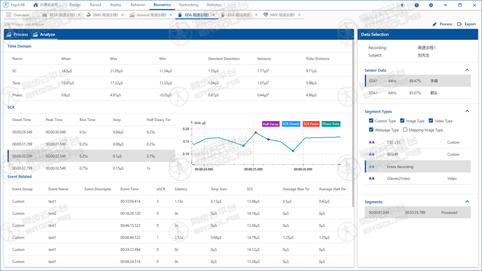Click the Entire Recording segment icon
The width and height of the screenshot is (482, 271).
coord(372,167)
